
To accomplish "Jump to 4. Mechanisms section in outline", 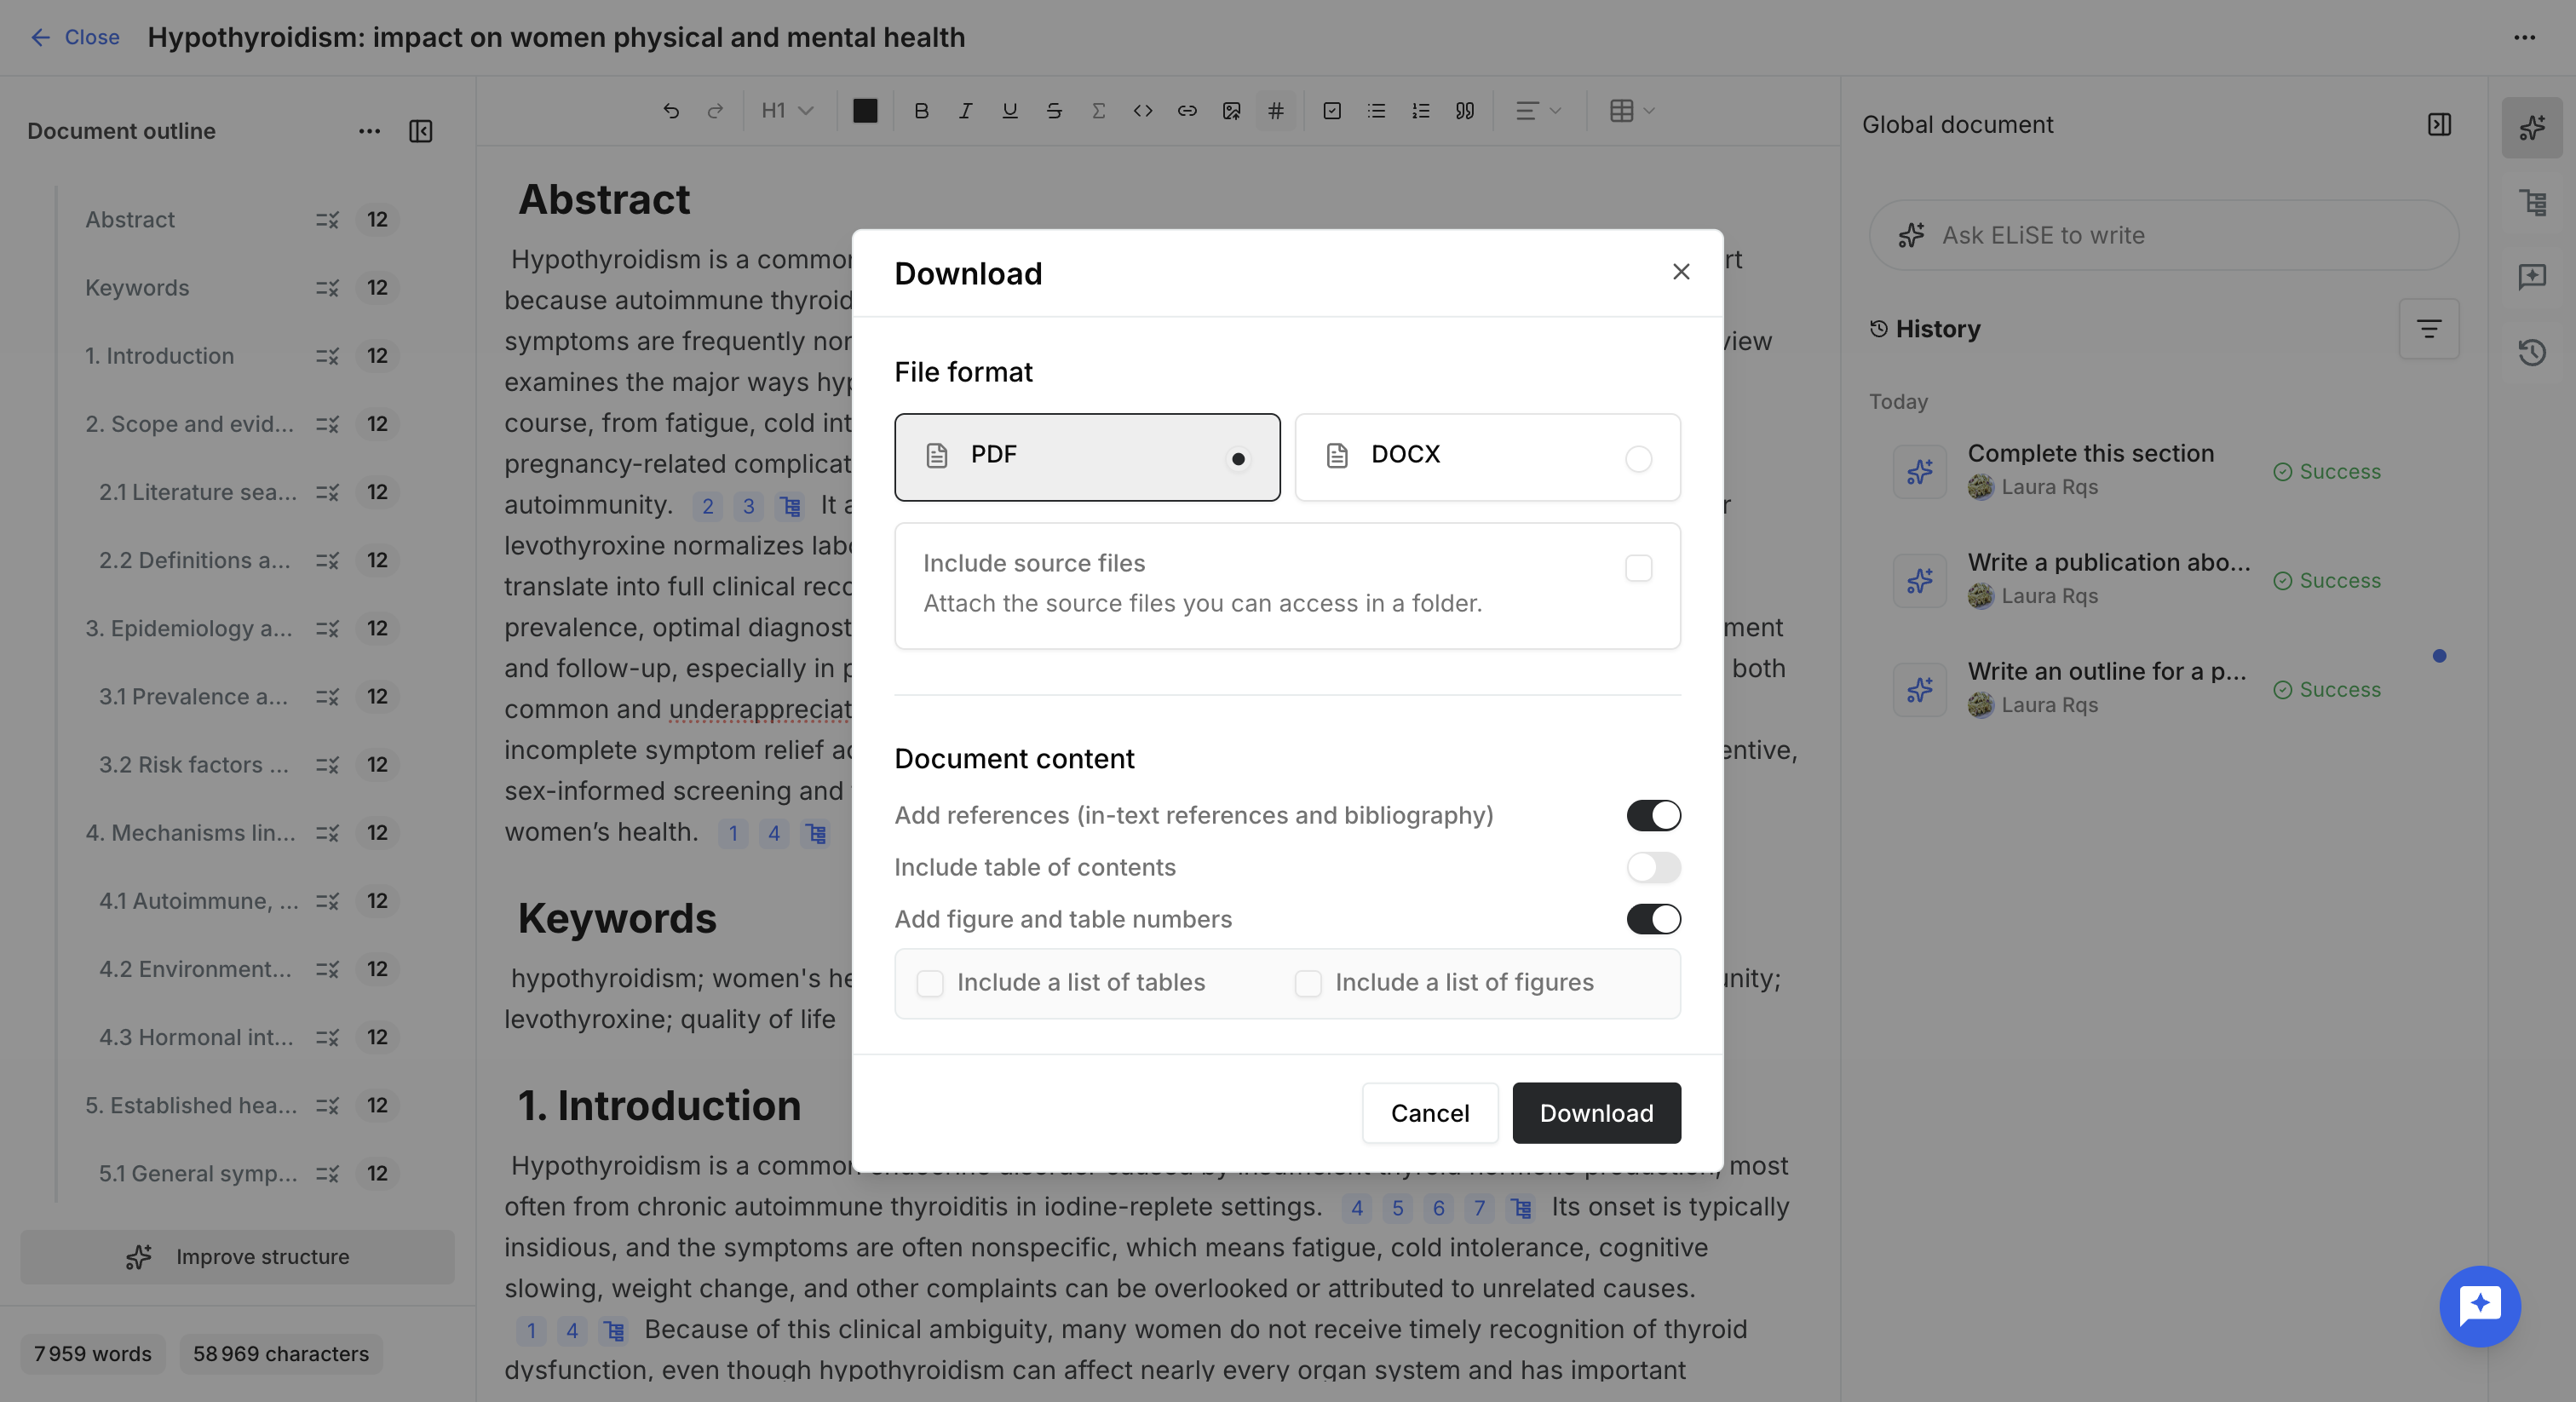I will point(190,833).
